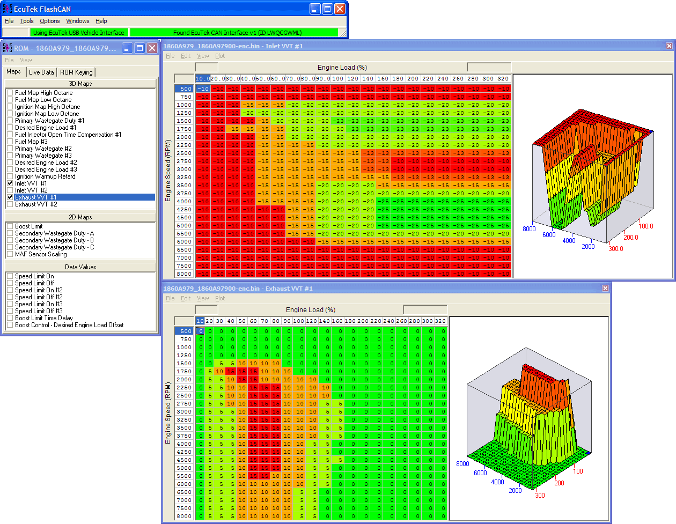Screen dimensions: 676x524
Task: Select the Fuel Injector Open Time Compensation #1 entry
Action: pos(68,135)
